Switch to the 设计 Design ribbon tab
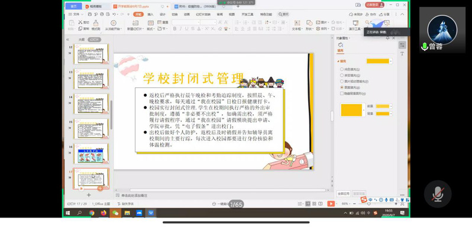This screenshot has height=227, width=472. 163,14
